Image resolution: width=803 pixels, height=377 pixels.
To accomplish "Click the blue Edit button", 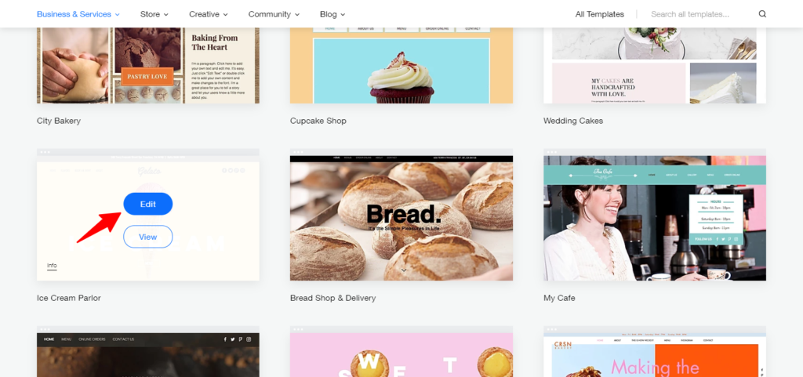I will [148, 204].
